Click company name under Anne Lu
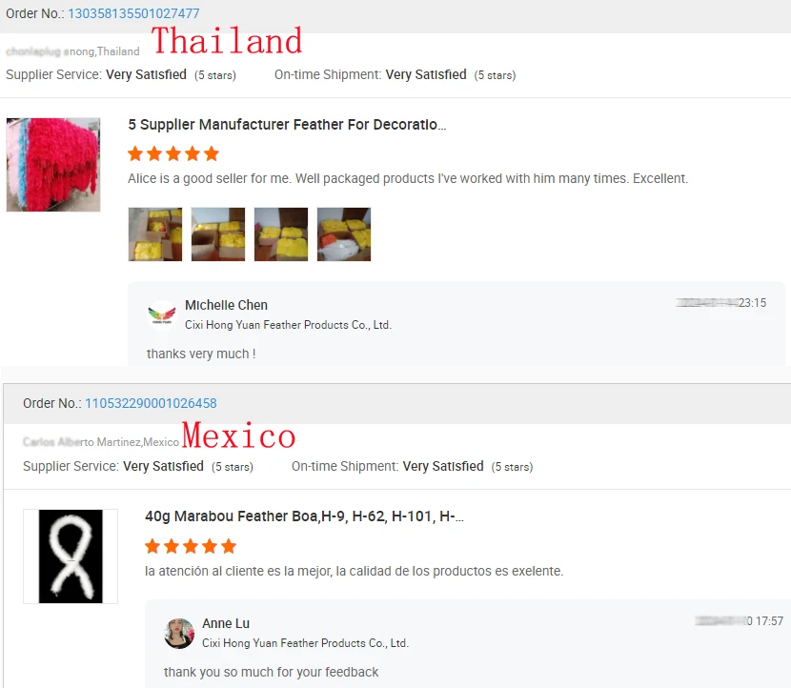The width and height of the screenshot is (791, 688). coord(305,643)
